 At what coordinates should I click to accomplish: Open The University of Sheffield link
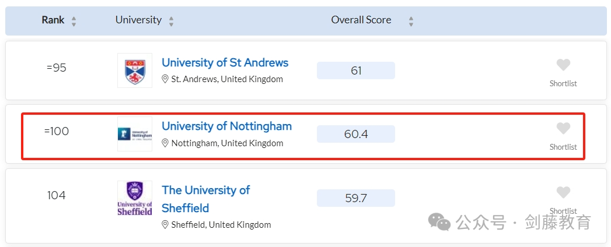pos(206,199)
